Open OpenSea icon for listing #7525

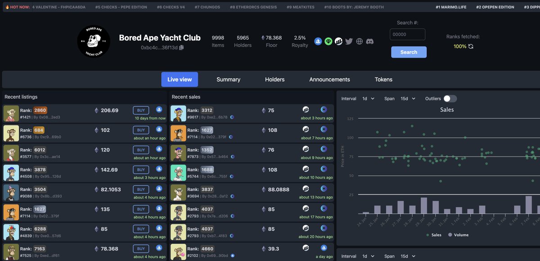coord(159,248)
